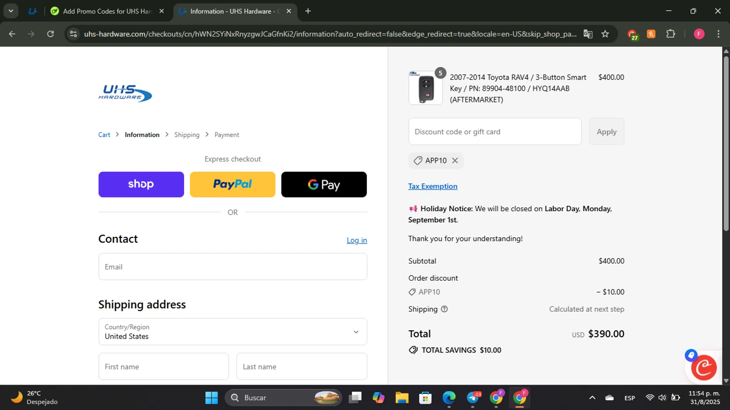
Task: Reload the checkout page
Action: point(51,34)
